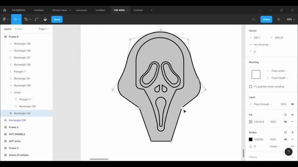Open the Page 1 dropdown

click(x=44, y=29)
